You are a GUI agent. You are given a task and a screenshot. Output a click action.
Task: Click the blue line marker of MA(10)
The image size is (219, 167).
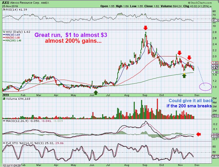4,35
